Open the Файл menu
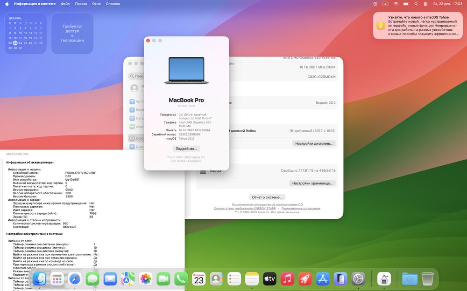The height and width of the screenshot is (291, 467). (65, 4)
